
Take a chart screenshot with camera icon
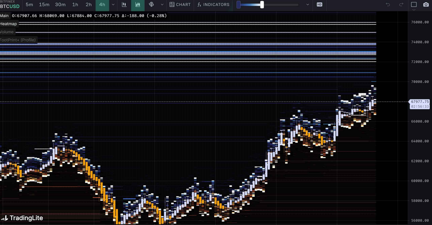tap(426, 4)
